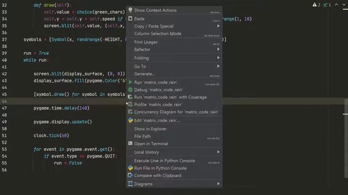Run 'matrix_code_rain' from the menu
Image resolution: width=348 pixels, height=195 pixels.
[174, 82]
